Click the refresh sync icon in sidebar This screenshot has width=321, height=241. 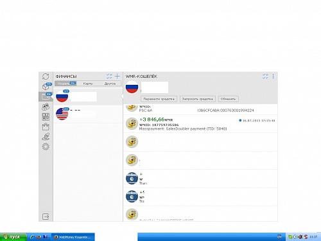[x=46, y=76]
